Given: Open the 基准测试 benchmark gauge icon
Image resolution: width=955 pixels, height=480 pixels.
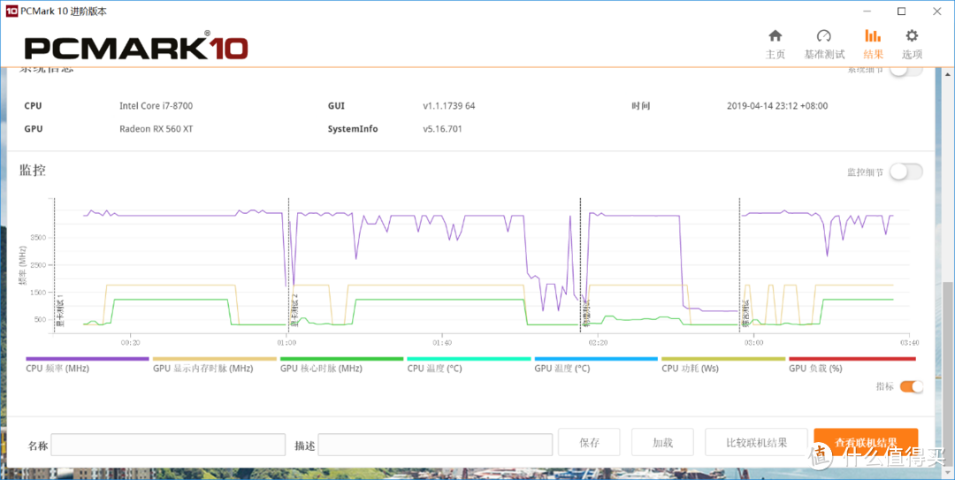Looking at the screenshot, I should (824, 36).
